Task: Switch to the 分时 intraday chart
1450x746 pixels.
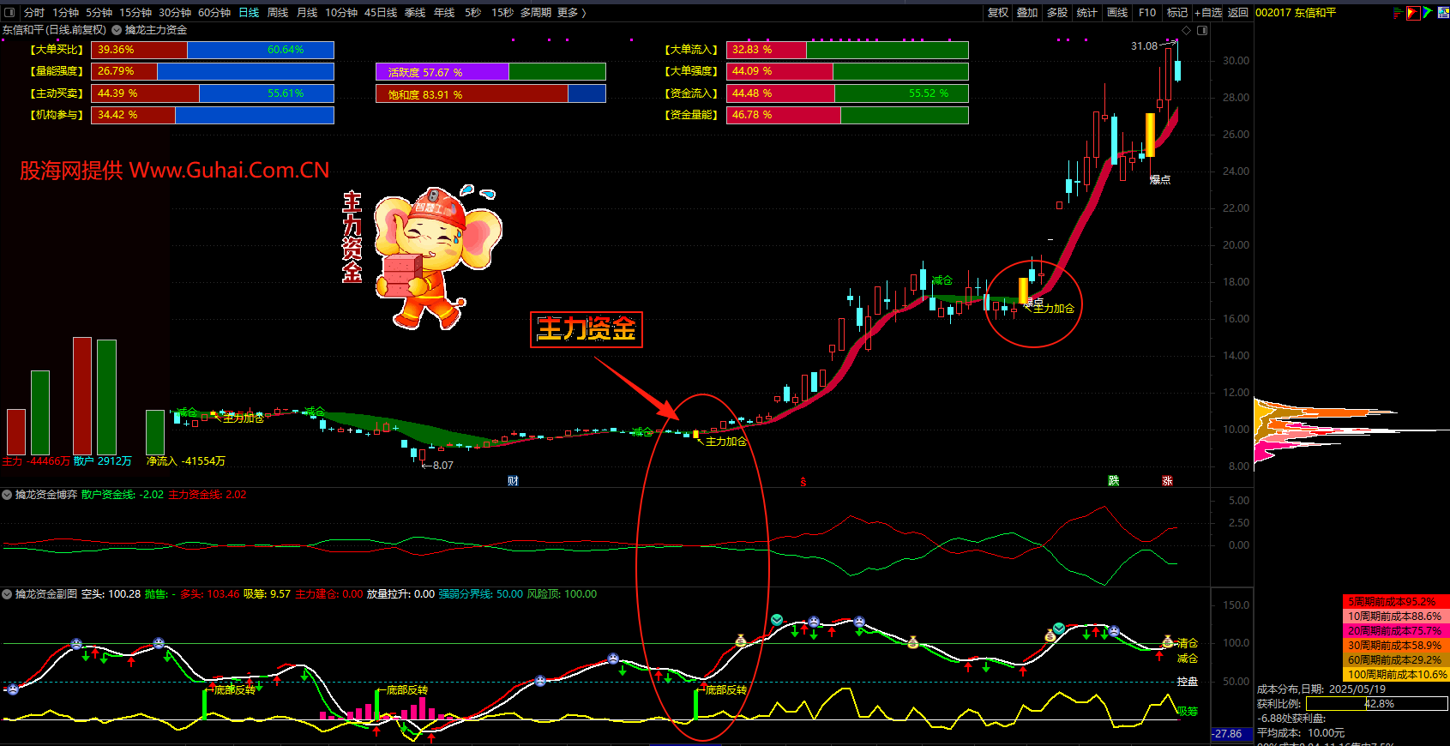Action: click(34, 12)
